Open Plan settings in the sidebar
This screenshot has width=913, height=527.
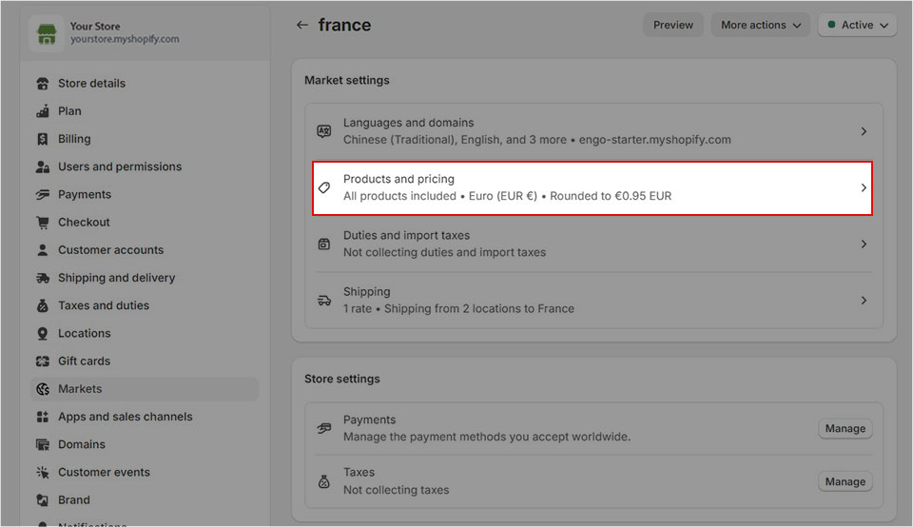145,111
